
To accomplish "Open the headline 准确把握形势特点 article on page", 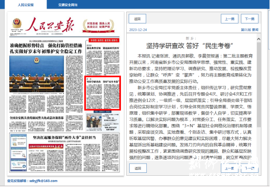I will (x=46, y=48).
